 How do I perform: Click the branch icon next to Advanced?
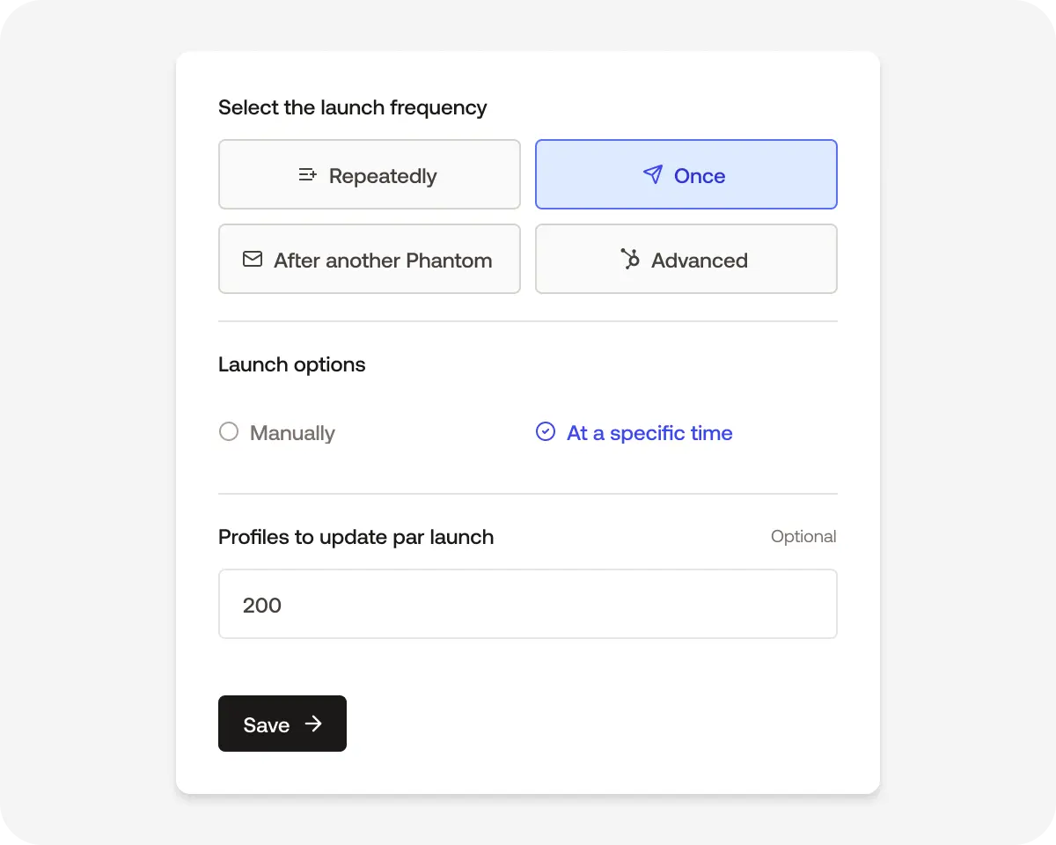[630, 259]
